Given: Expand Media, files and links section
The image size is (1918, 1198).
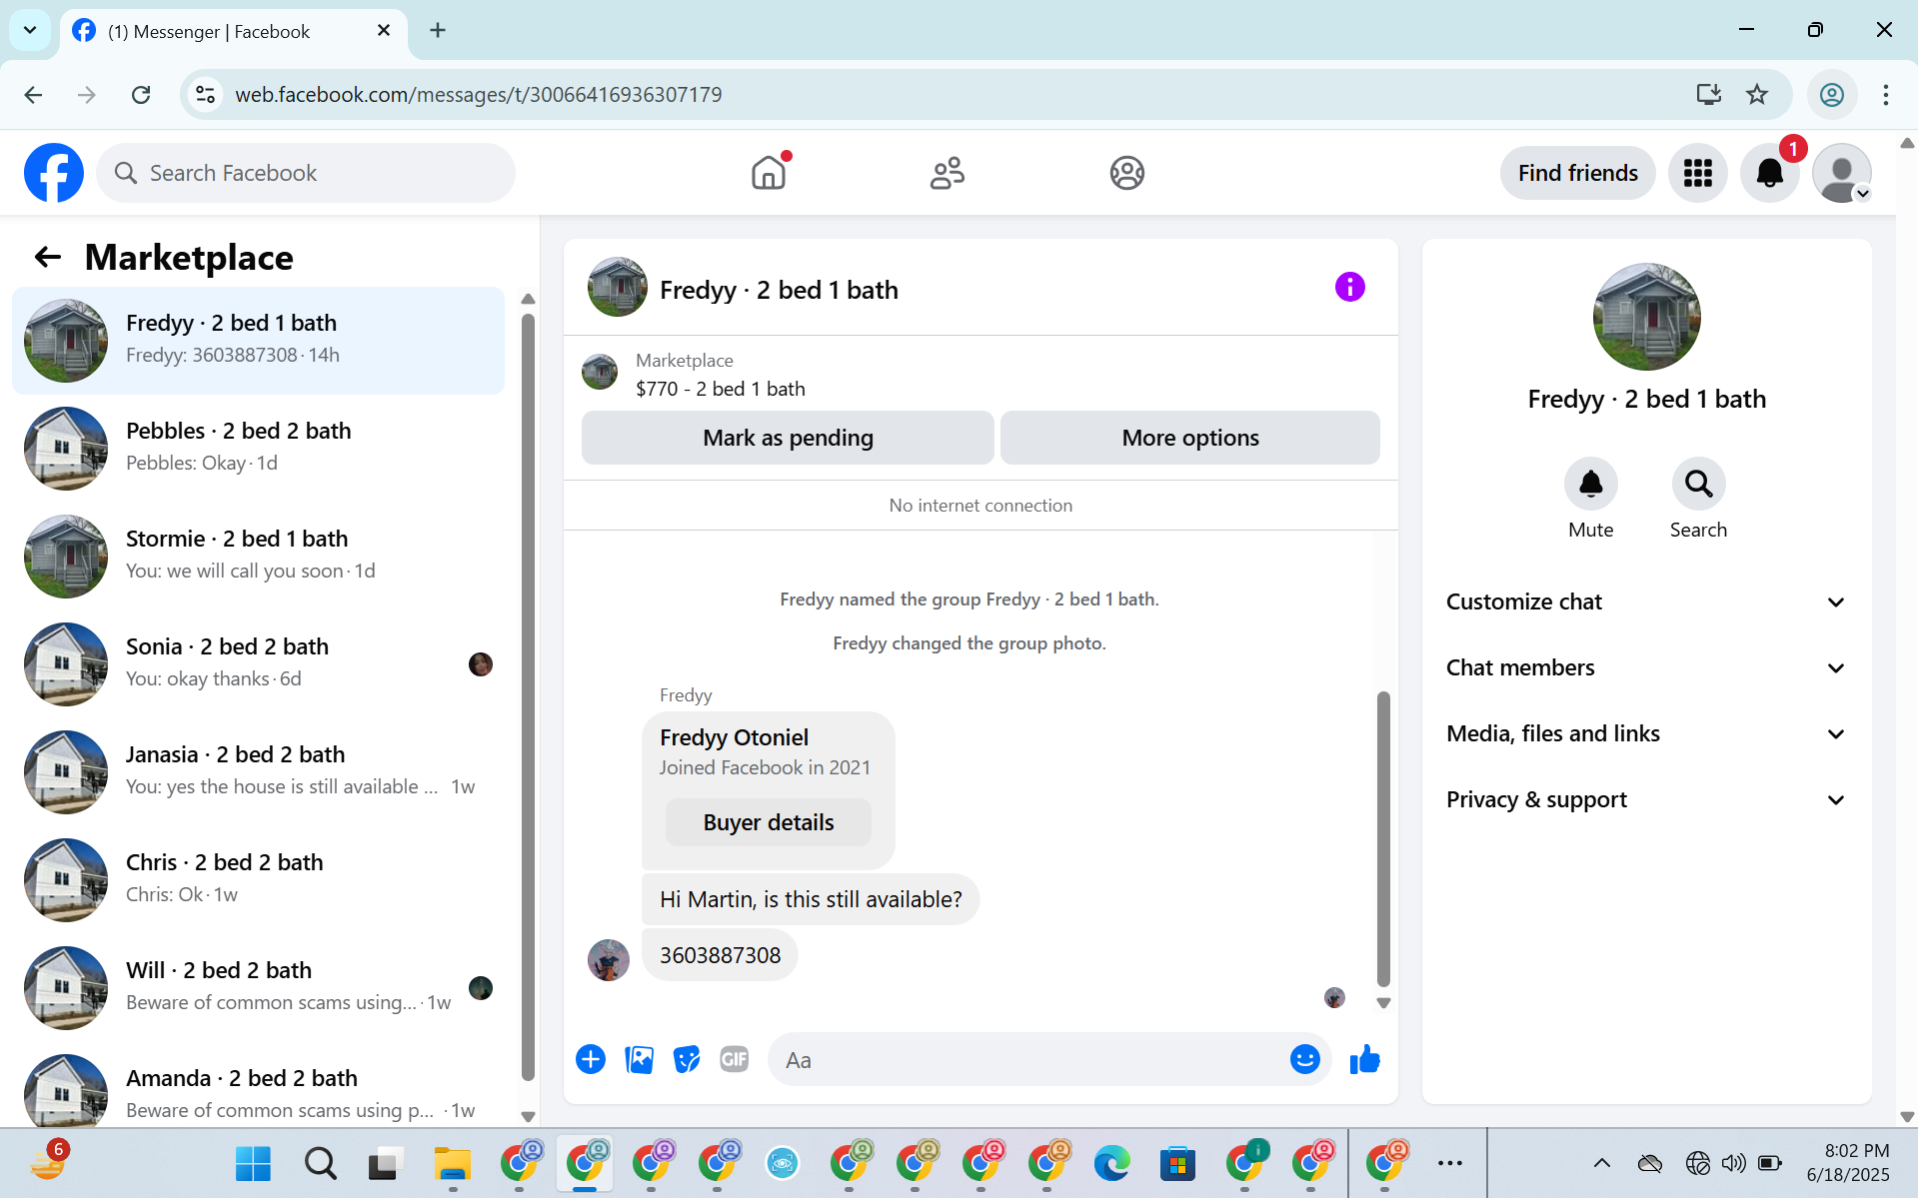Looking at the screenshot, I should point(1646,733).
